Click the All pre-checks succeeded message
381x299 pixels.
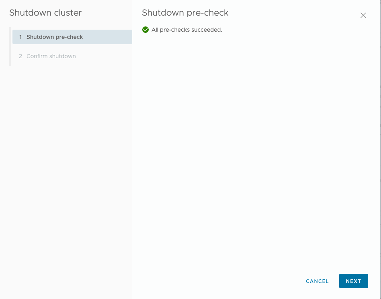(x=186, y=30)
